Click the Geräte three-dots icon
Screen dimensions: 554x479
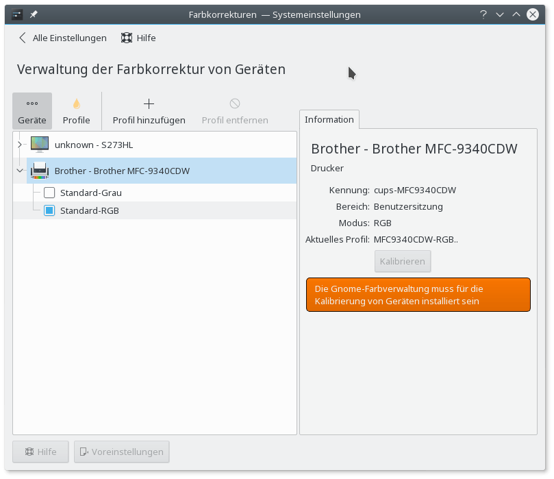coord(32,103)
